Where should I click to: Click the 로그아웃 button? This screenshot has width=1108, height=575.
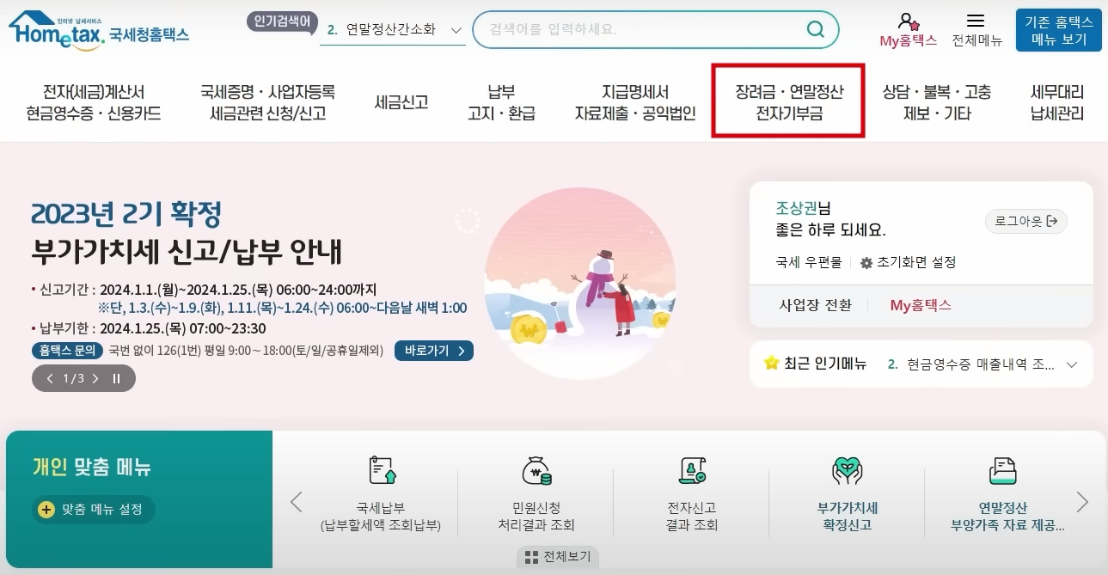pos(1026,221)
